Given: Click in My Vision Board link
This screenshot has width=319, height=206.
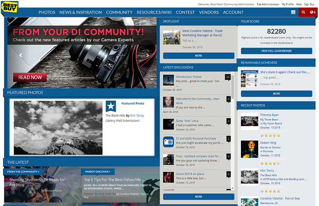Looking at the screenshot, I should coord(271,124).
